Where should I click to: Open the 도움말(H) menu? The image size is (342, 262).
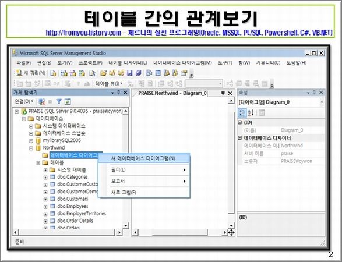[297, 63]
